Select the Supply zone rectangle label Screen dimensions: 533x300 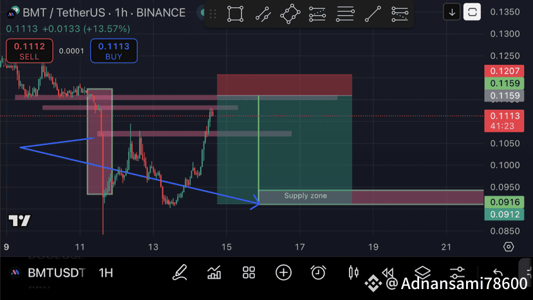click(306, 196)
